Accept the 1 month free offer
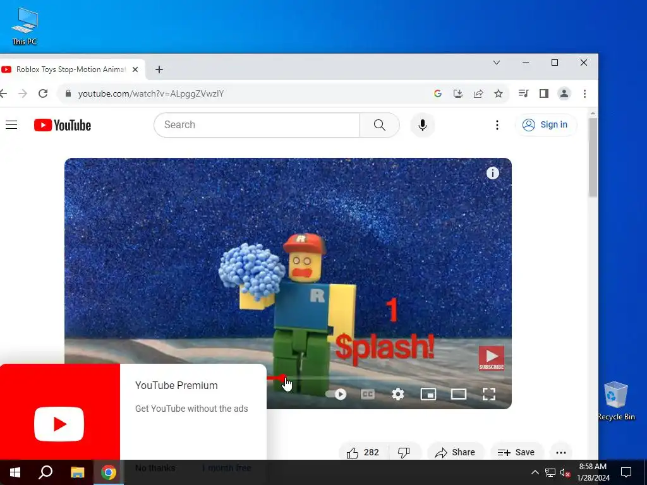 227,468
